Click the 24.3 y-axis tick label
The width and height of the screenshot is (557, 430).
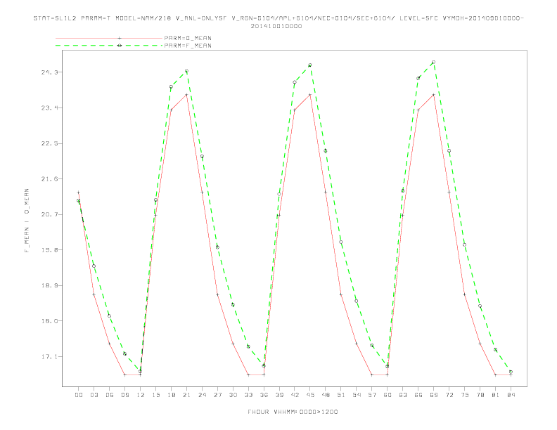tap(48, 72)
